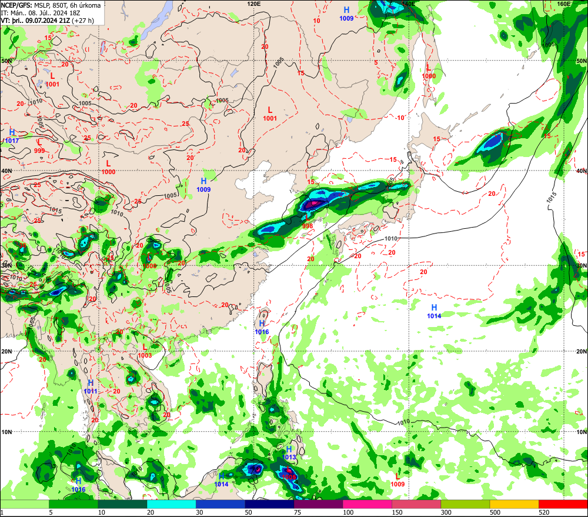Click the legend value '150'

pyautogui.click(x=397, y=512)
